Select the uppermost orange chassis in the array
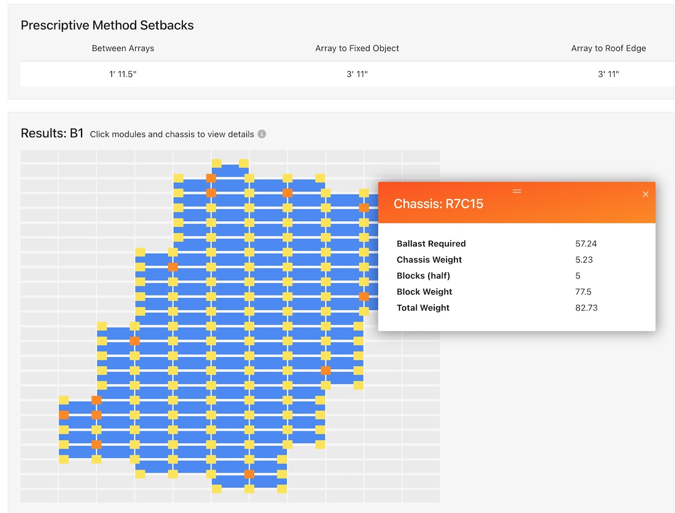 click(x=211, y=178)
